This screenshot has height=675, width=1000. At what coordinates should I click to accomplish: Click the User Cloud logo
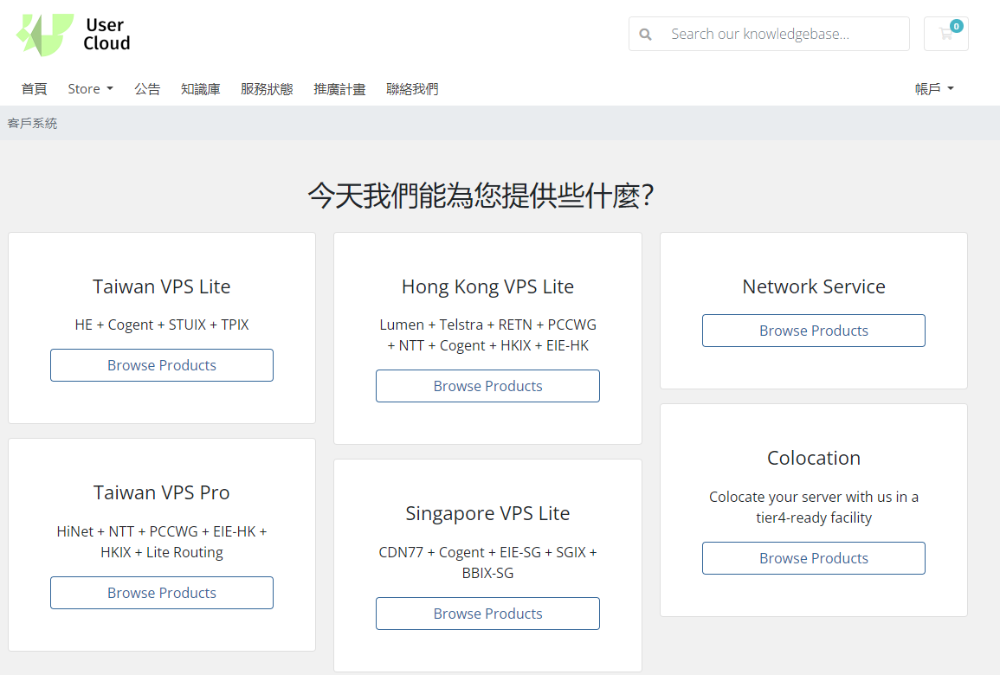click(74, 35)
